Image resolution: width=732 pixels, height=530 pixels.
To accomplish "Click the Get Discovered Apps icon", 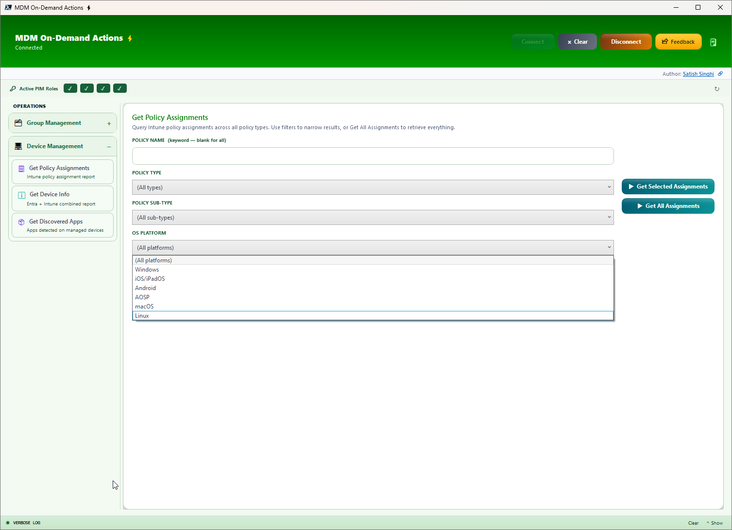I will 21,222.
